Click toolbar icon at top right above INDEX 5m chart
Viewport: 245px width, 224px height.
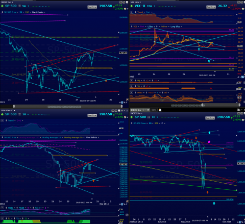pyautogui.click(x=239, y=110)
